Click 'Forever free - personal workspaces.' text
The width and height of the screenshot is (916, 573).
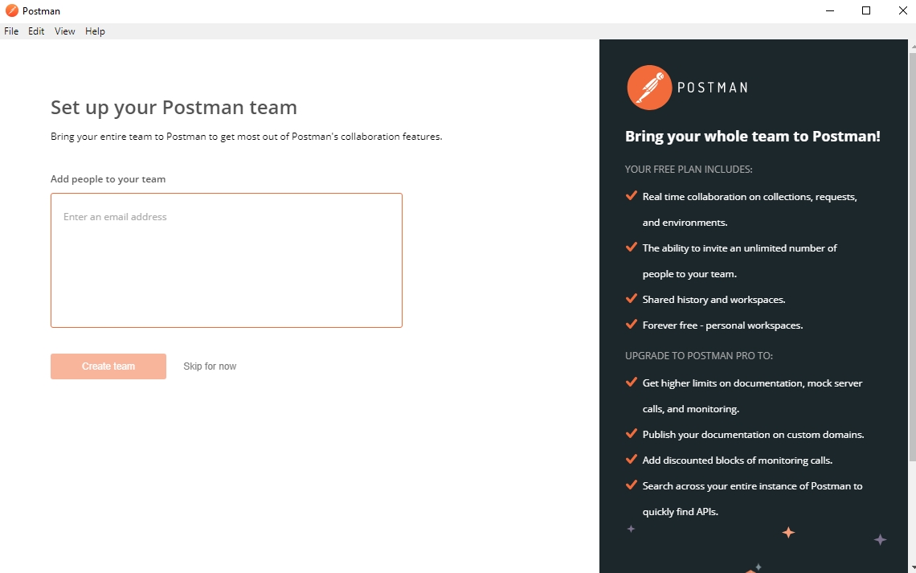click(x=722, y=325)
